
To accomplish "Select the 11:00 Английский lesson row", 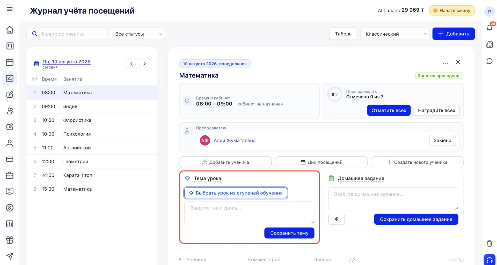I will (x=92, y=148).
